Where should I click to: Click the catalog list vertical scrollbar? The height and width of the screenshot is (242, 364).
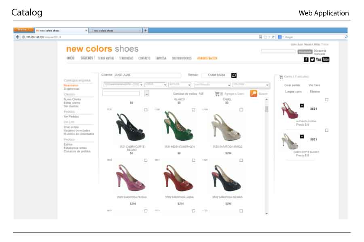click(267, 156)
